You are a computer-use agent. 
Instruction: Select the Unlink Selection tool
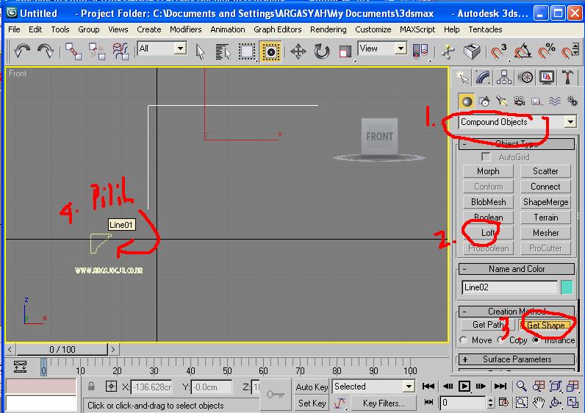[x=97, y=51]
